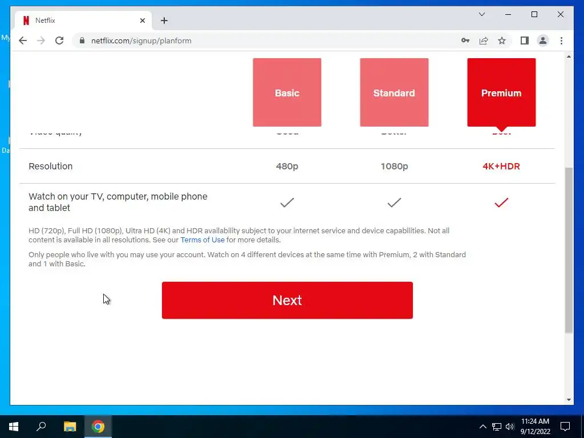Click the 4K+HDR resolution value

[x=501, y=166]
